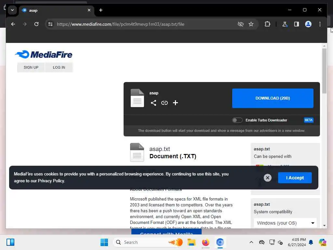Click the crossed-out eye icon in address bar
This screenshot has height=250, width=333.
(240, 24)
